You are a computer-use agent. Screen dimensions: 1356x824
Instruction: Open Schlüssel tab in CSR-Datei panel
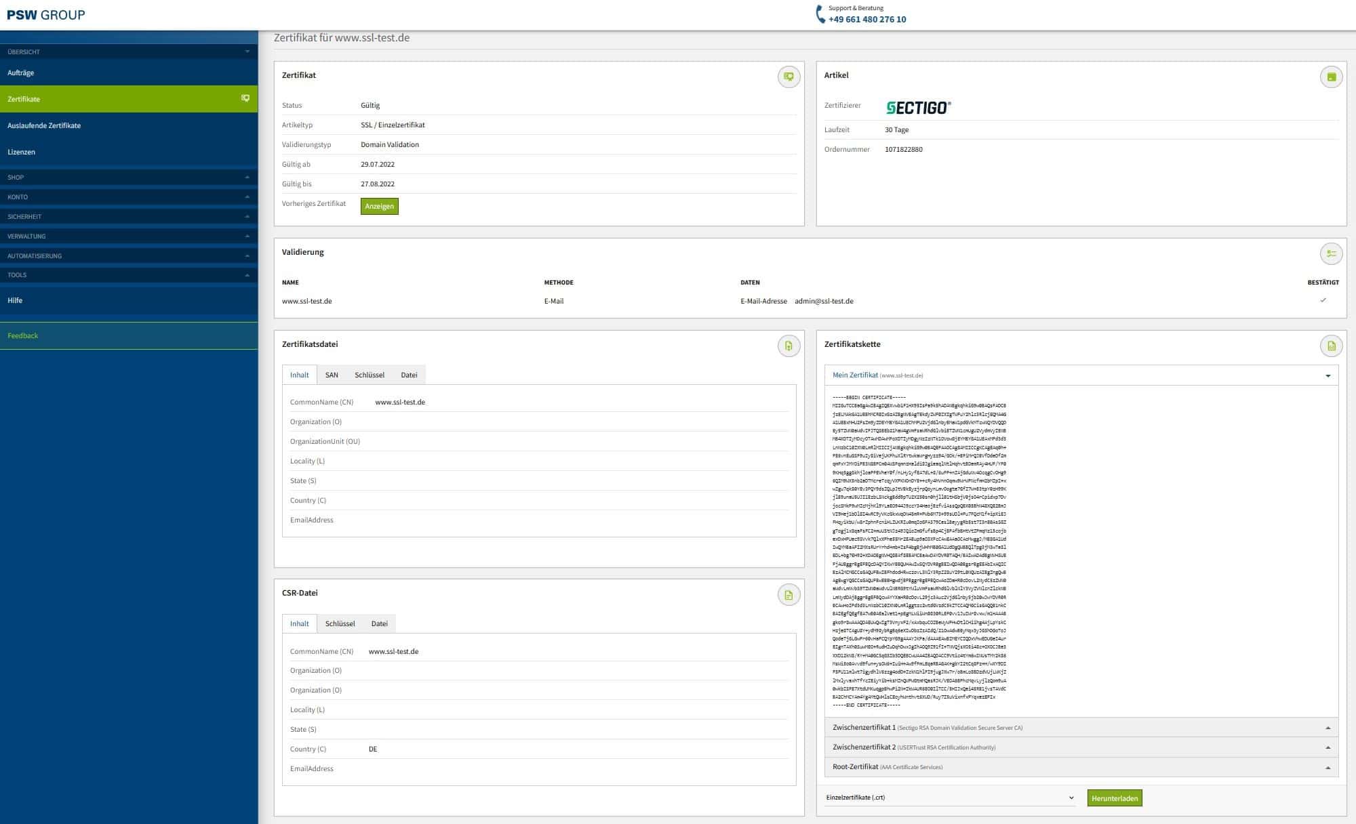point(340,623)
